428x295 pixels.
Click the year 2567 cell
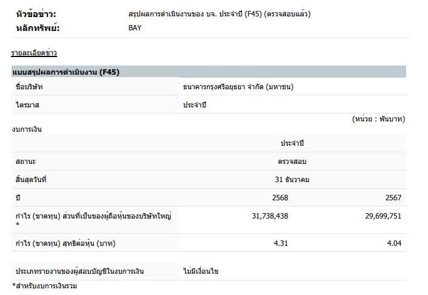point(393,197)
